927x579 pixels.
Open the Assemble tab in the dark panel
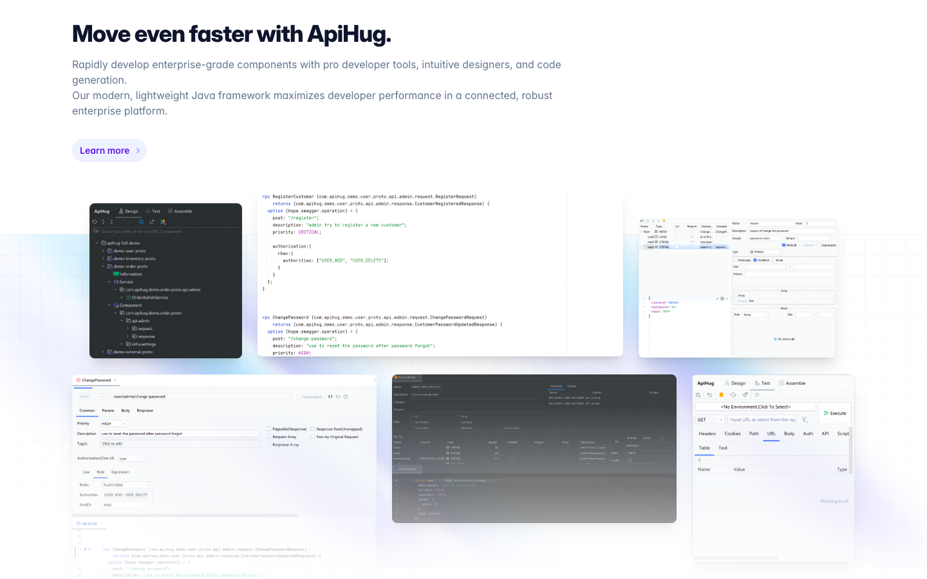[180, 211]
